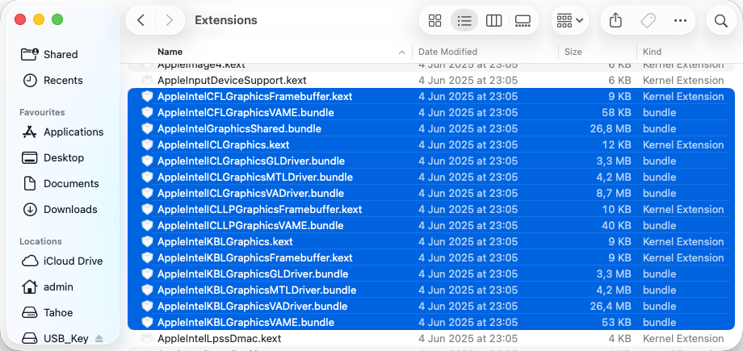
Task: Open the Share menu
Action: (x=615, y=20)
